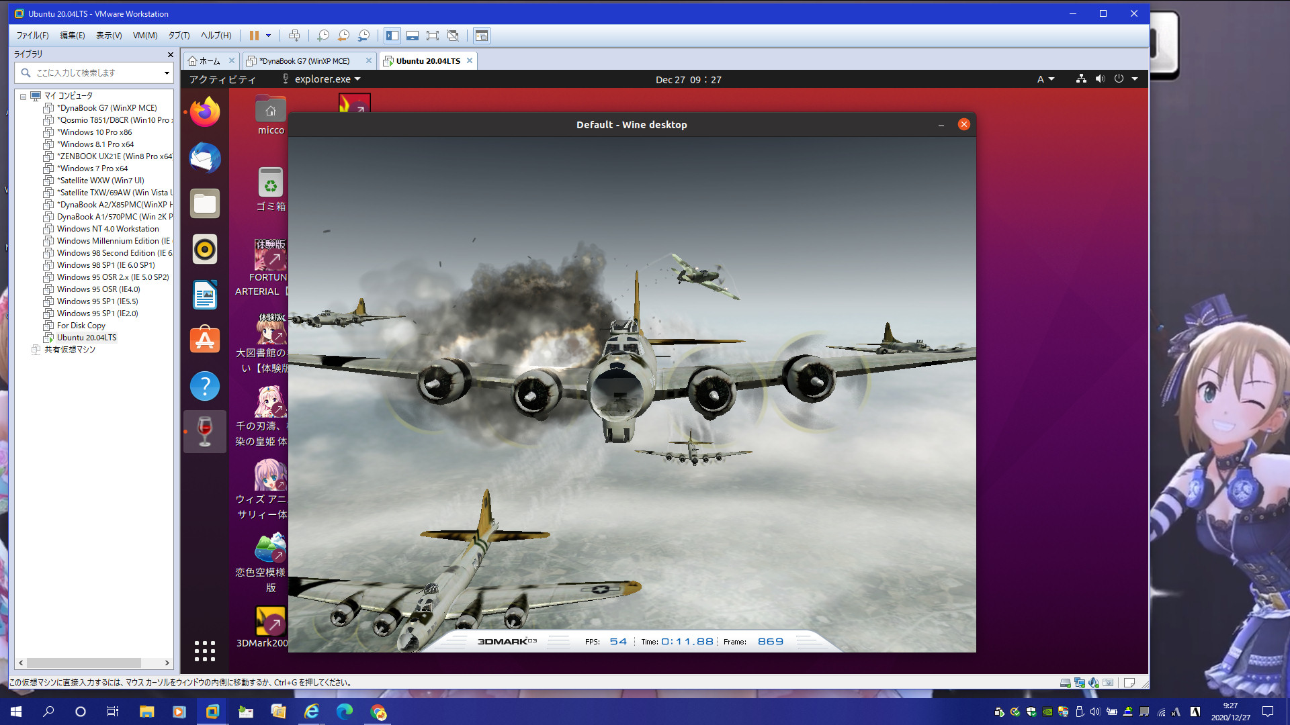Image resolution: width=1290 pixels, height=725 pixels.
Task: Open the タブ(T) menu
Action: [179, 36]
